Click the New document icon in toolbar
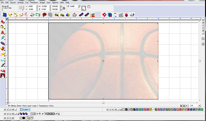206x121 pixels. click(x=5, y=14)
